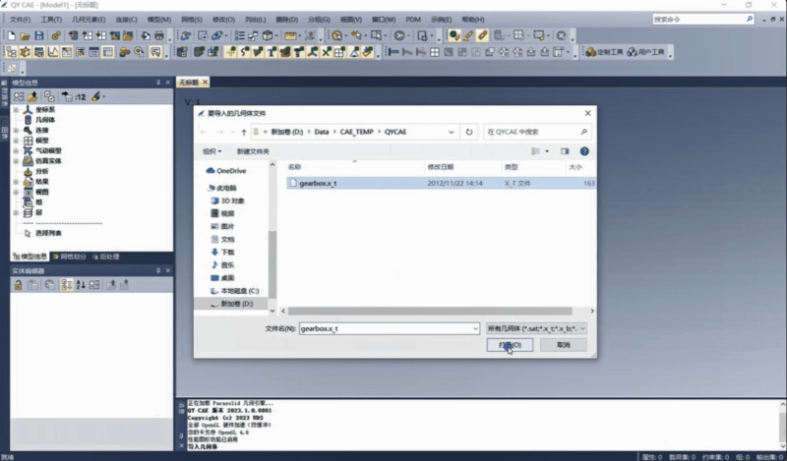This screenshot has width=787, height=461.
Task: Switch to the 网格划分 tab
Action: [70, 257]
